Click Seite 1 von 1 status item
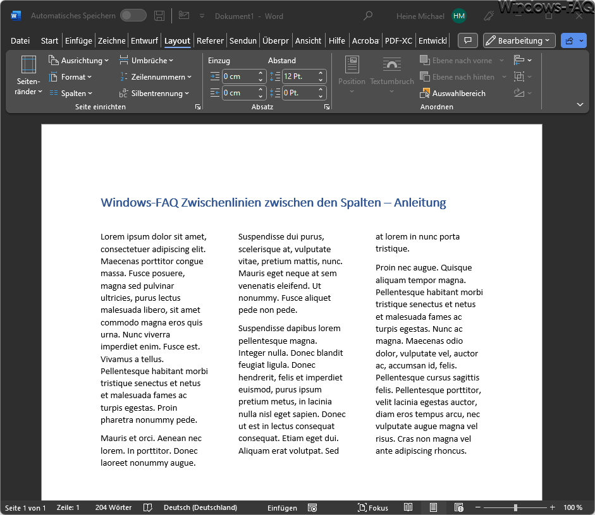Image resolution: width=595 pixels, height=515 pixels. [25, 508]
